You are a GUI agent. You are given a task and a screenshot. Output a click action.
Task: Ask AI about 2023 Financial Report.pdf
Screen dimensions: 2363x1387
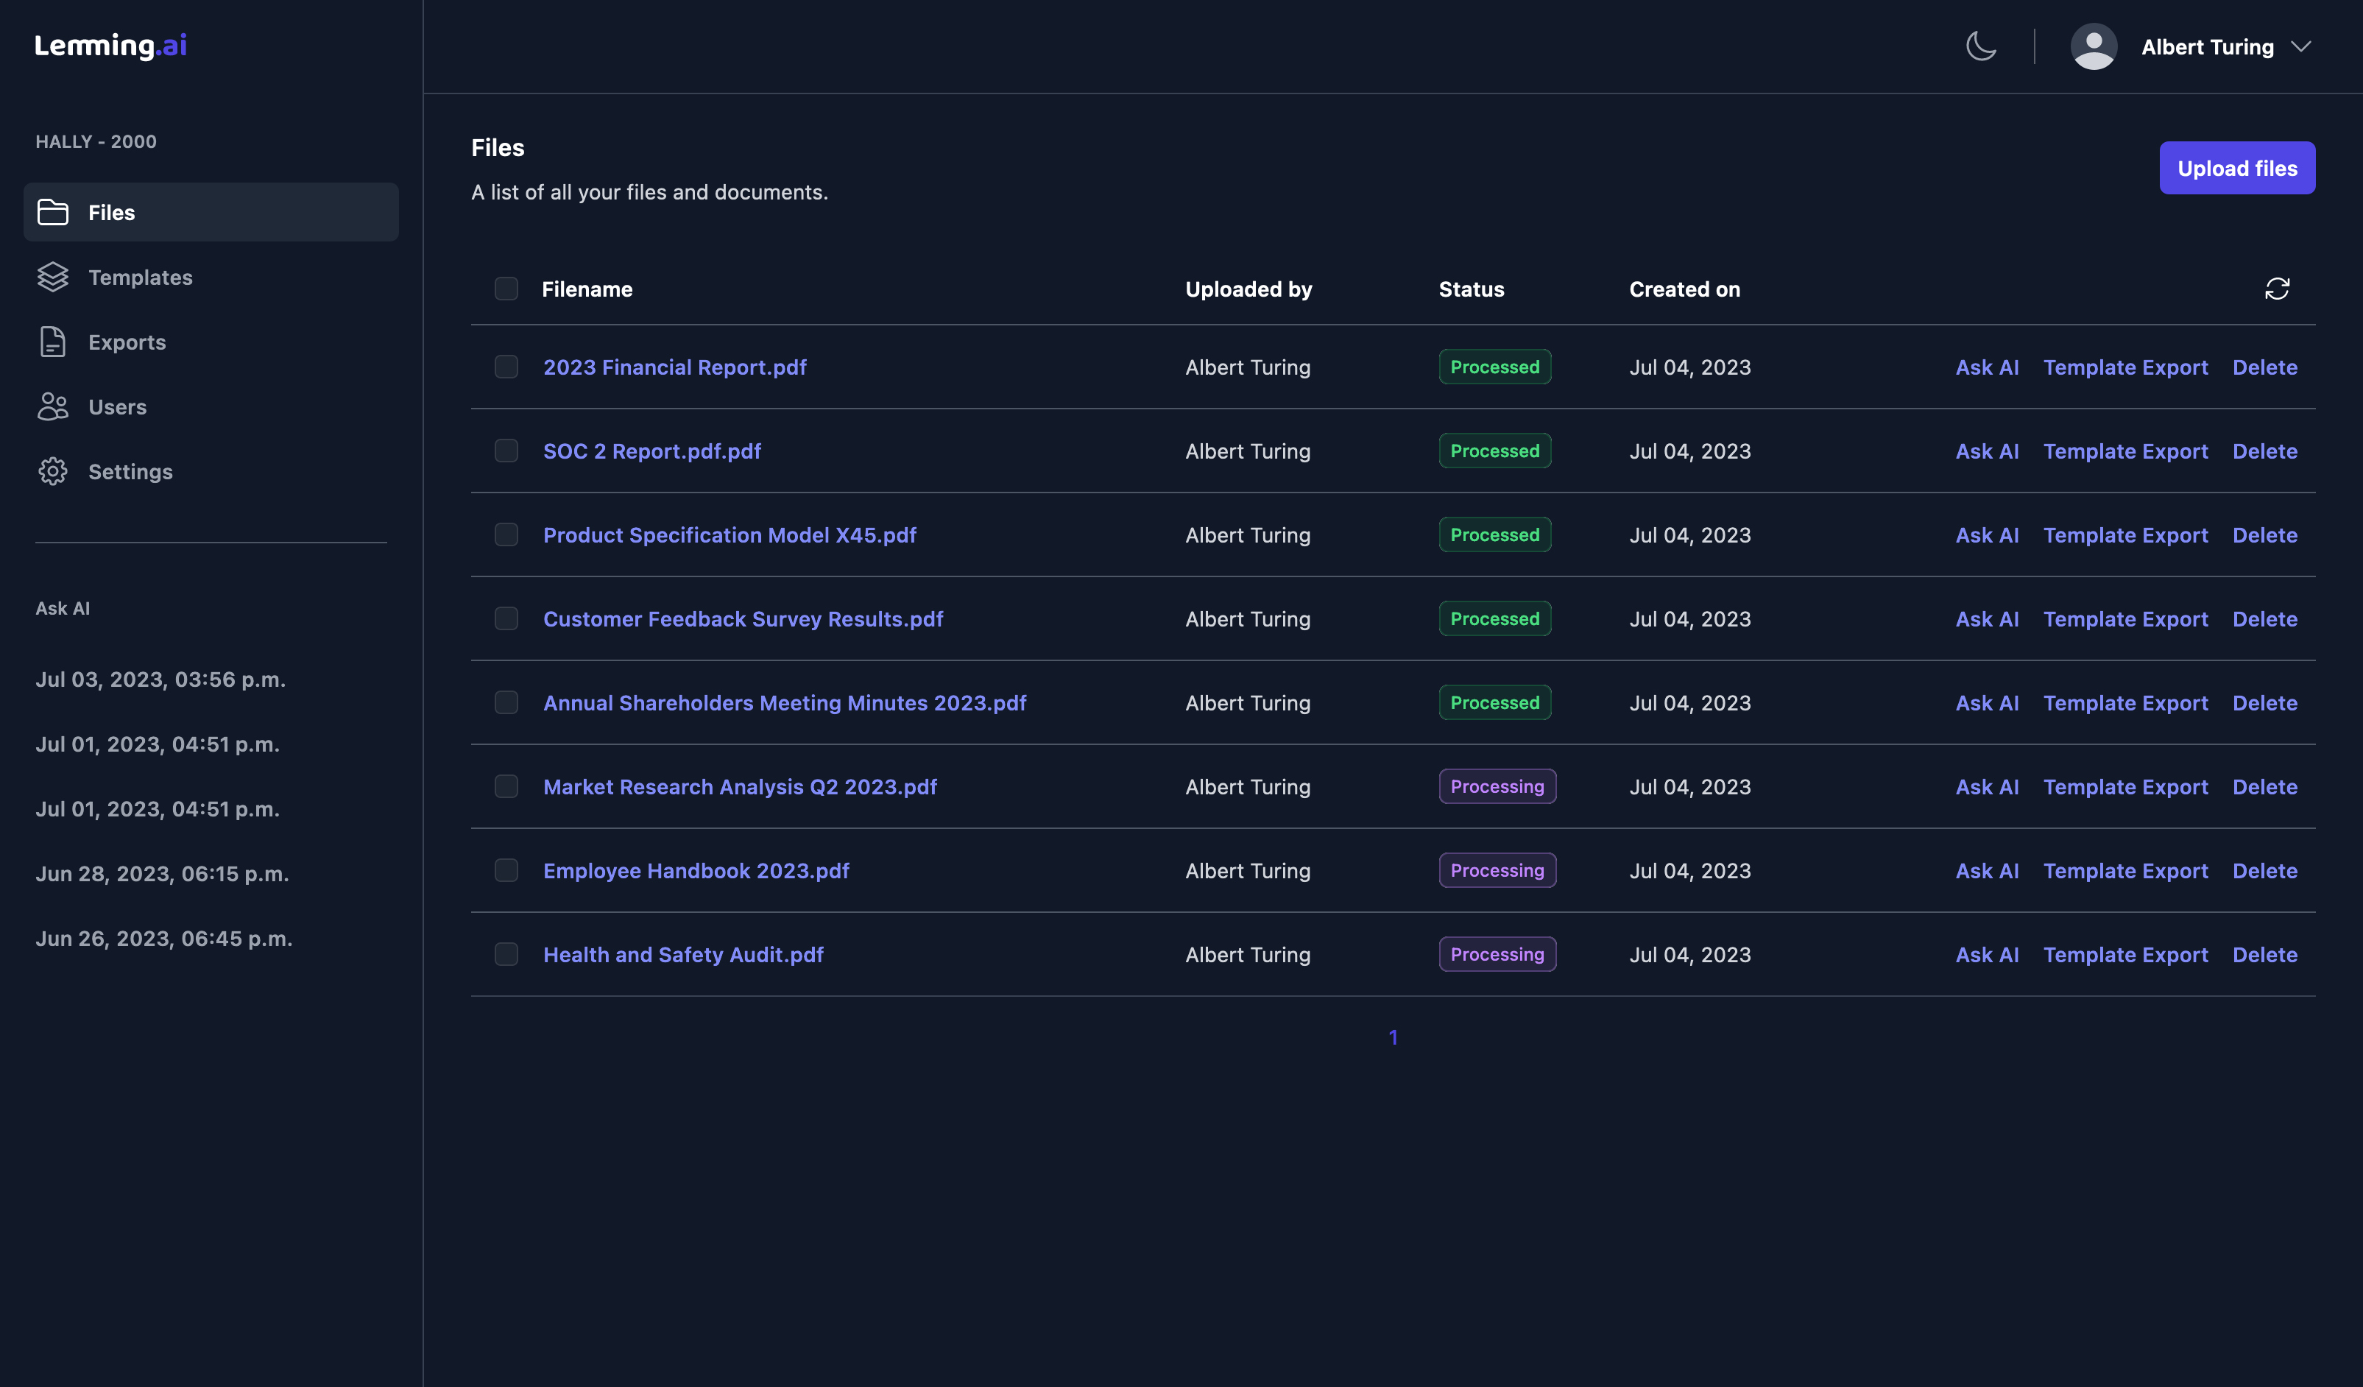(x=1987, y=367)
